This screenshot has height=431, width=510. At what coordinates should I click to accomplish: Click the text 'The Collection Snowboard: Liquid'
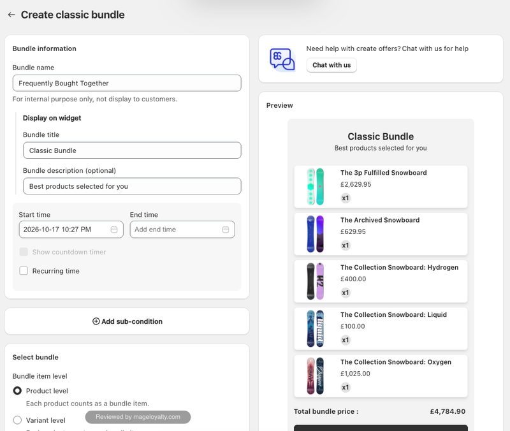tap(393, 315)
